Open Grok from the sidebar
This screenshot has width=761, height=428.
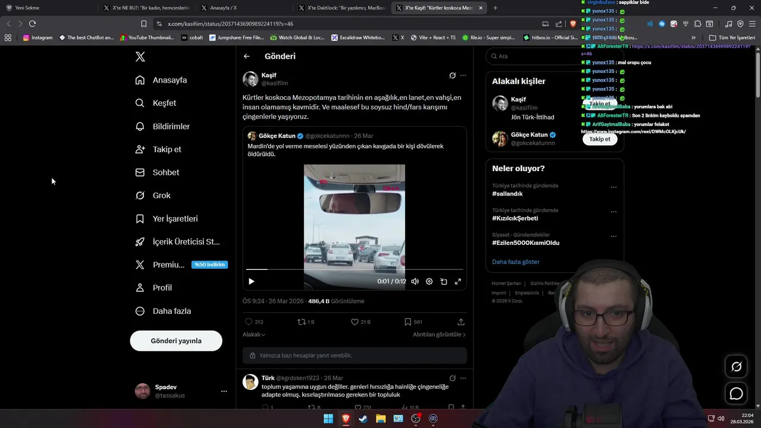[x=153, y=195]
